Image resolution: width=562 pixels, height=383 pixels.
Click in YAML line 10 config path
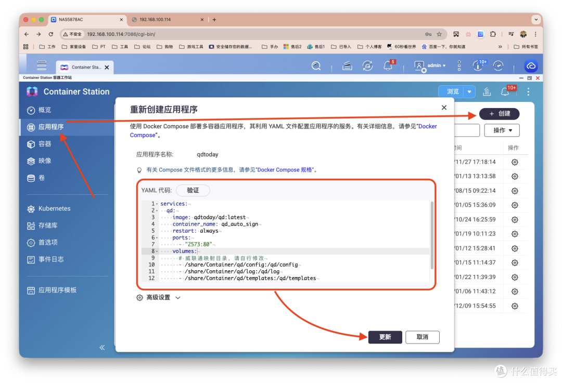click(241, 265)
